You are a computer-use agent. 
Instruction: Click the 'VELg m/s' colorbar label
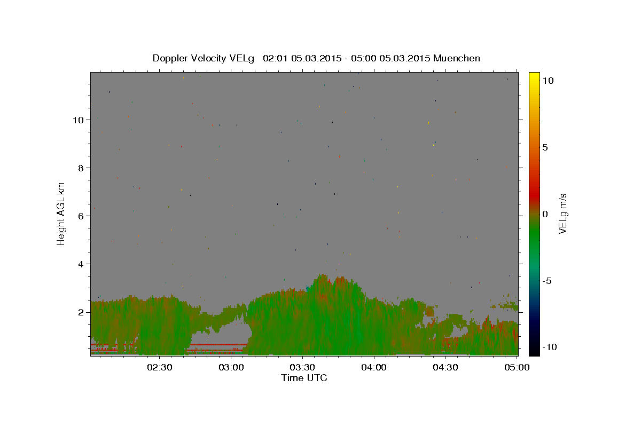[562, 214]
